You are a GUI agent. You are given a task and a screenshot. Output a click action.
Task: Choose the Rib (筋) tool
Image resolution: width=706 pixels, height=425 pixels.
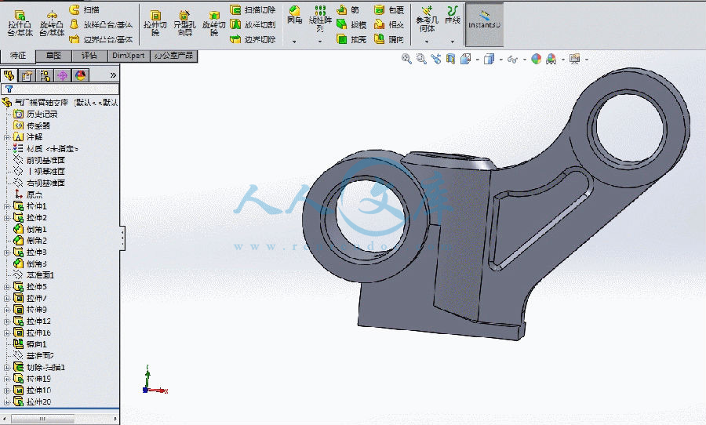[348, 9]
